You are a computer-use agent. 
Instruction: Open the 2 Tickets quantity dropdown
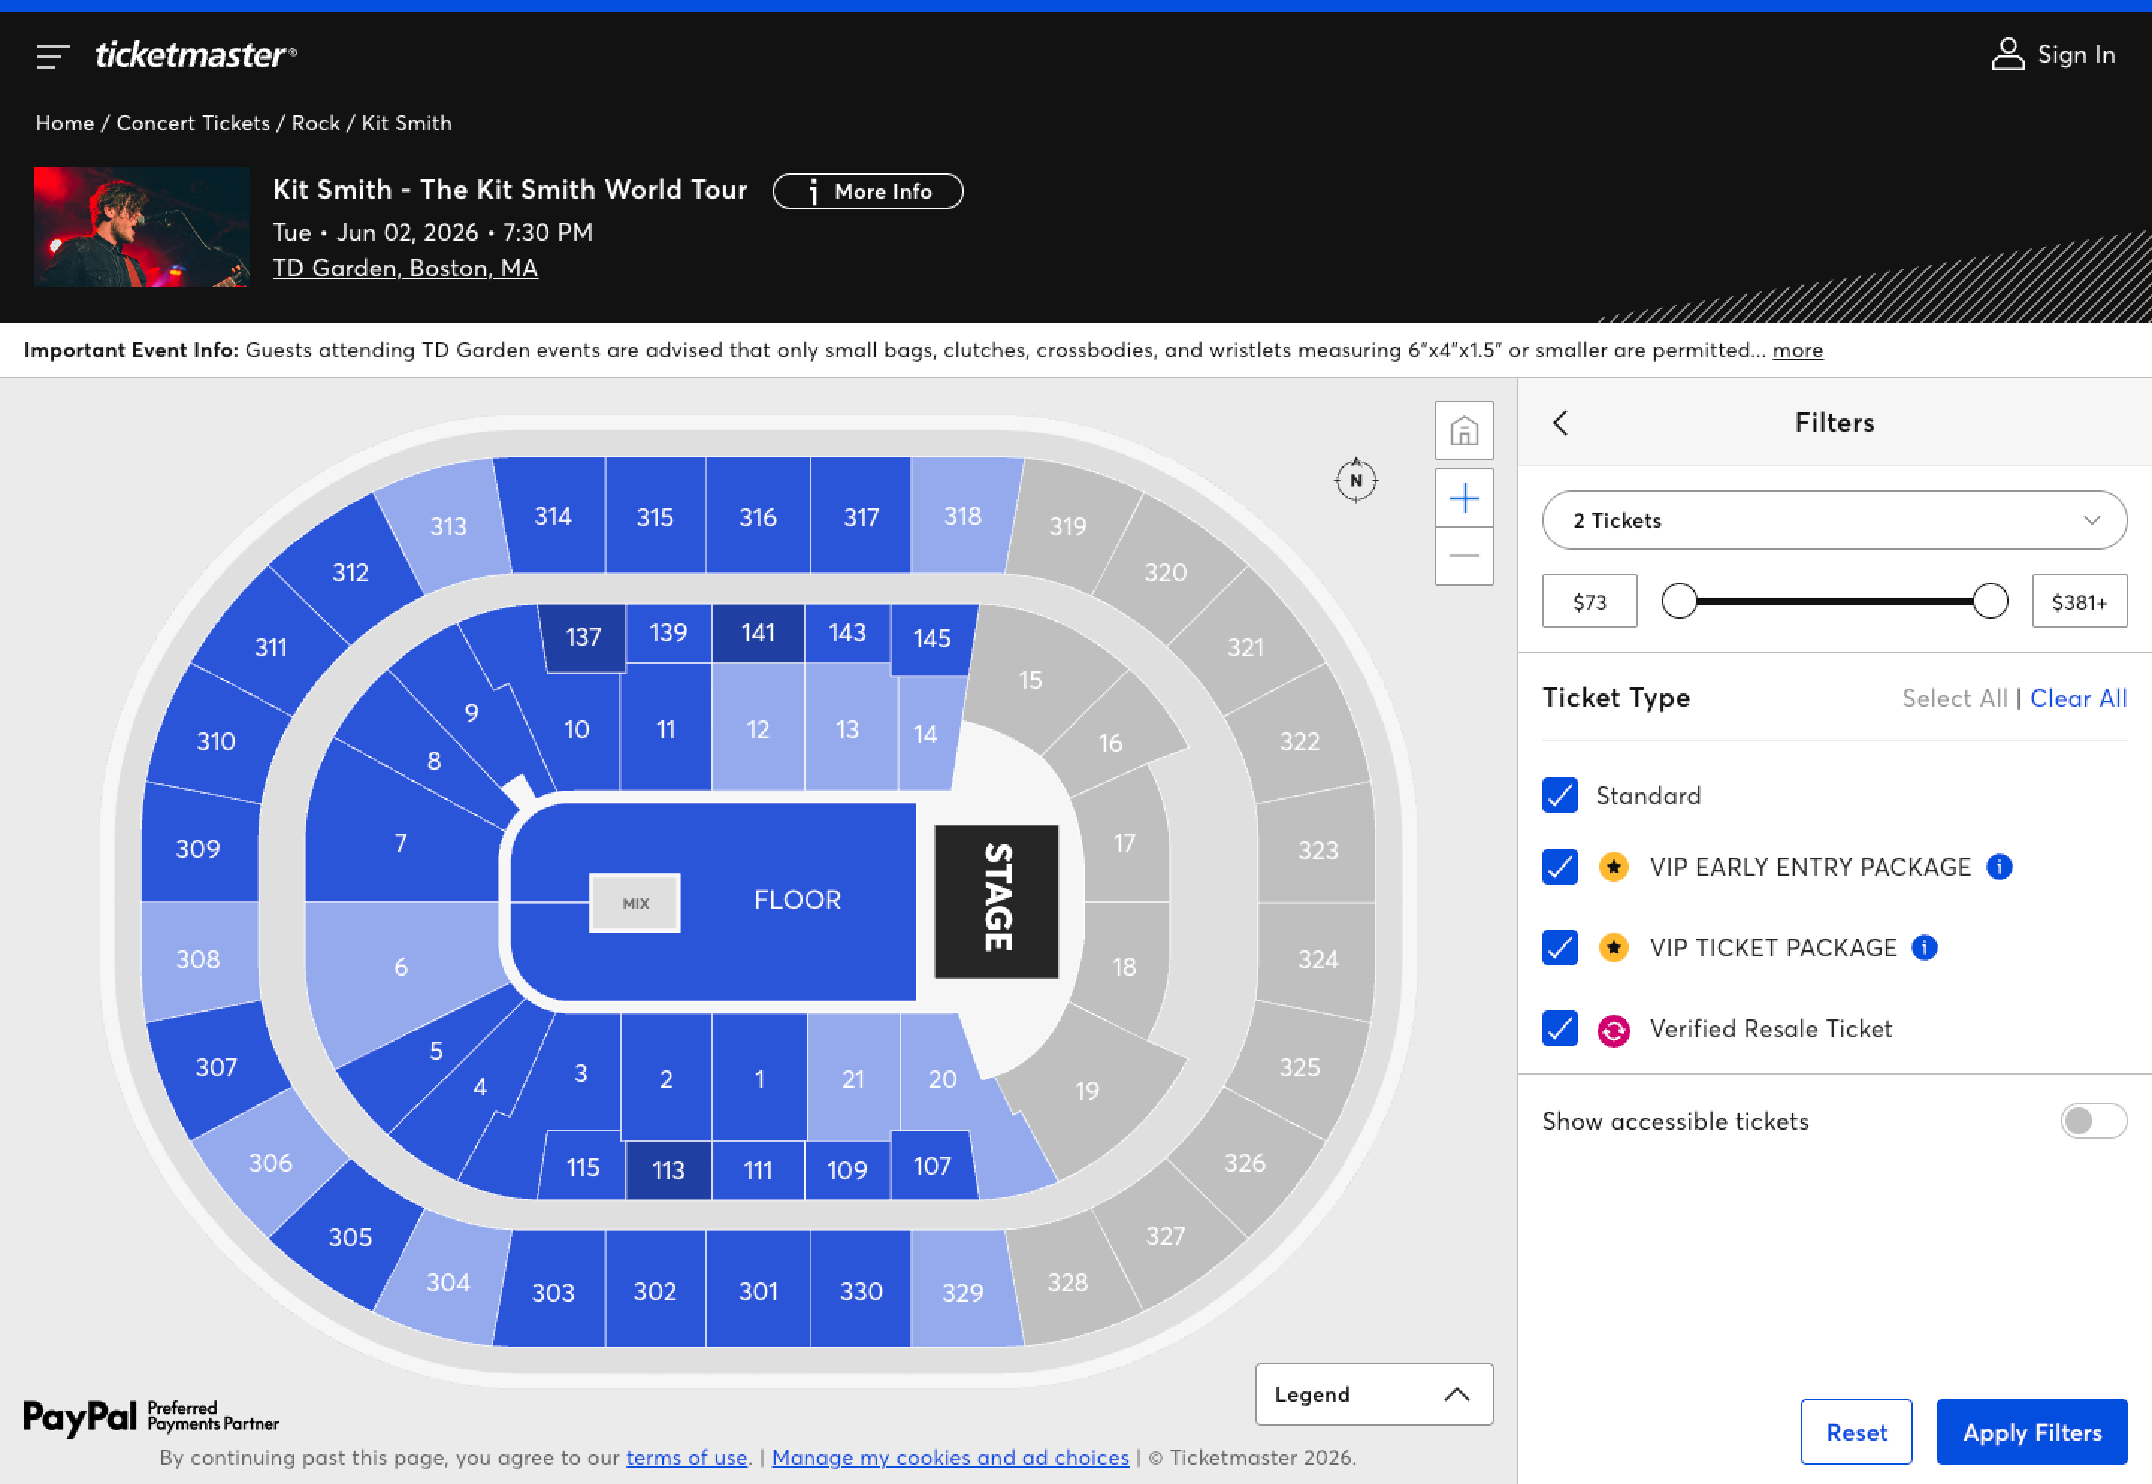click(x=1833, y=521)
